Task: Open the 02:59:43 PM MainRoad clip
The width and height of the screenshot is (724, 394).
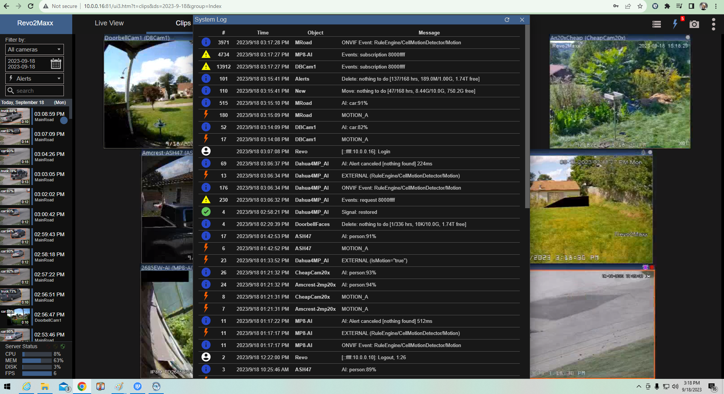Action: (34, 237)
